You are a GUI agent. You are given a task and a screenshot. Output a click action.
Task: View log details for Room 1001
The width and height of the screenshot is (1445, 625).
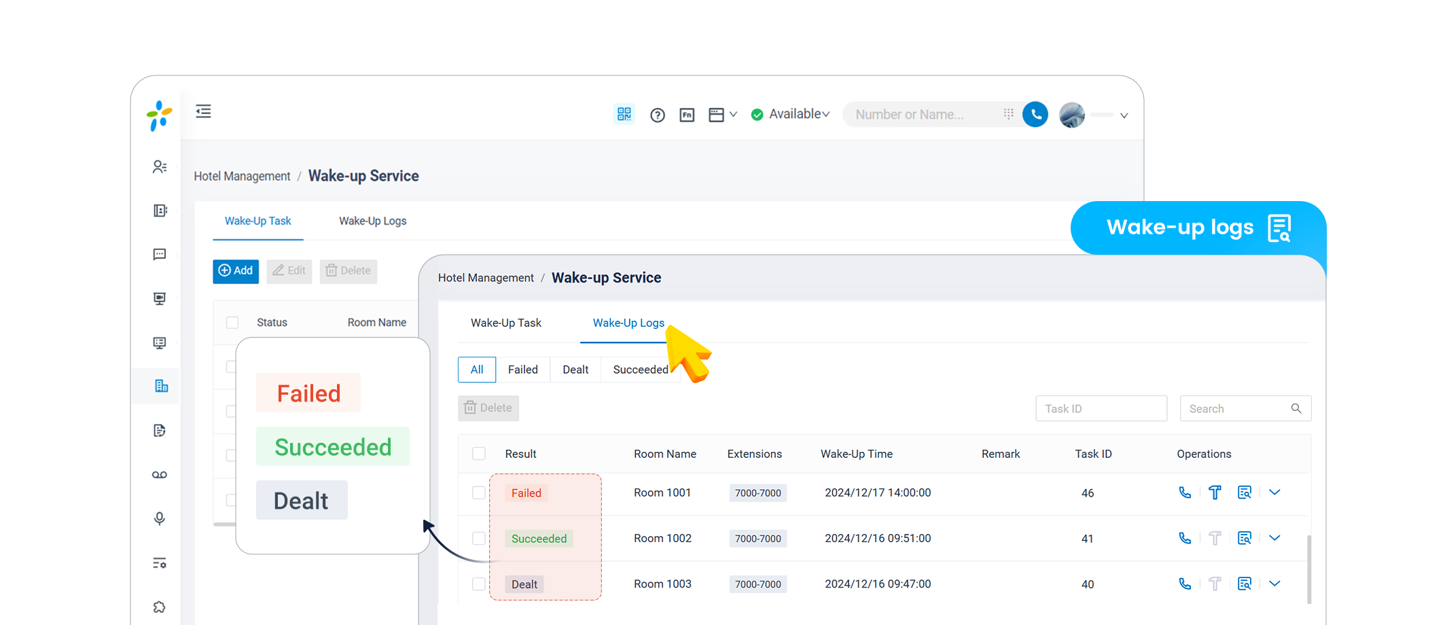pos(1245,493)
